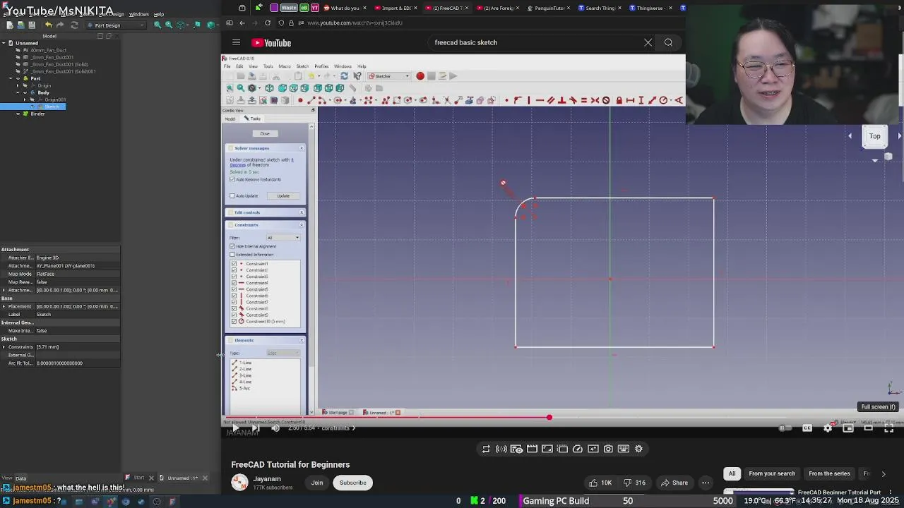
Task: Click the Share button
Action: (x=674, y=483)
